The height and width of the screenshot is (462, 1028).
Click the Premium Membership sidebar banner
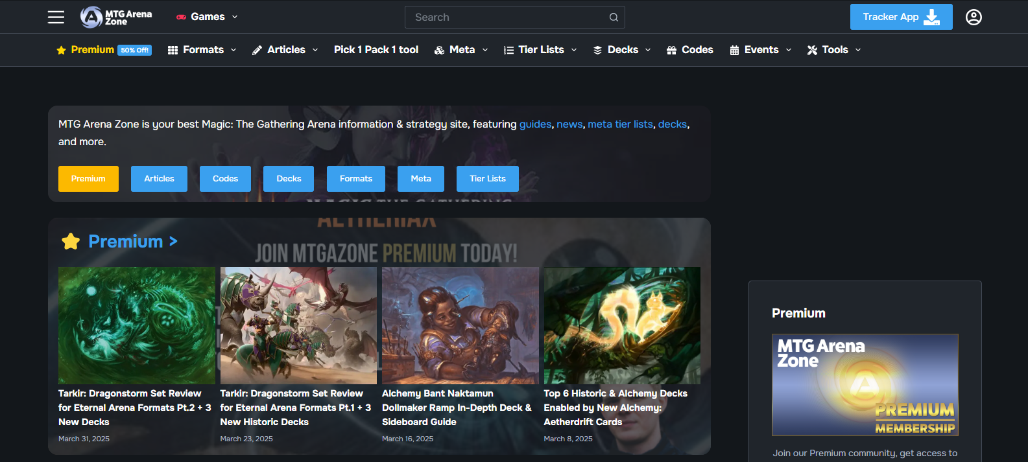(x=865, y=385)
